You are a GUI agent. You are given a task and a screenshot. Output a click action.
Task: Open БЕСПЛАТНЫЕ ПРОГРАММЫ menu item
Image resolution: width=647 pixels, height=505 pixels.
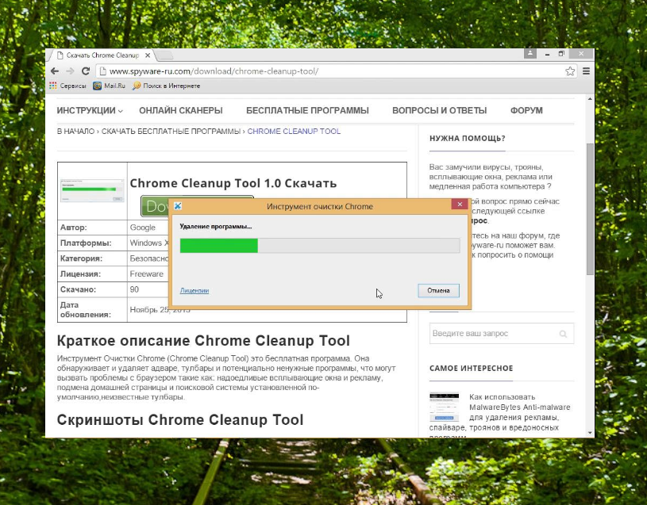coord(307,110)
